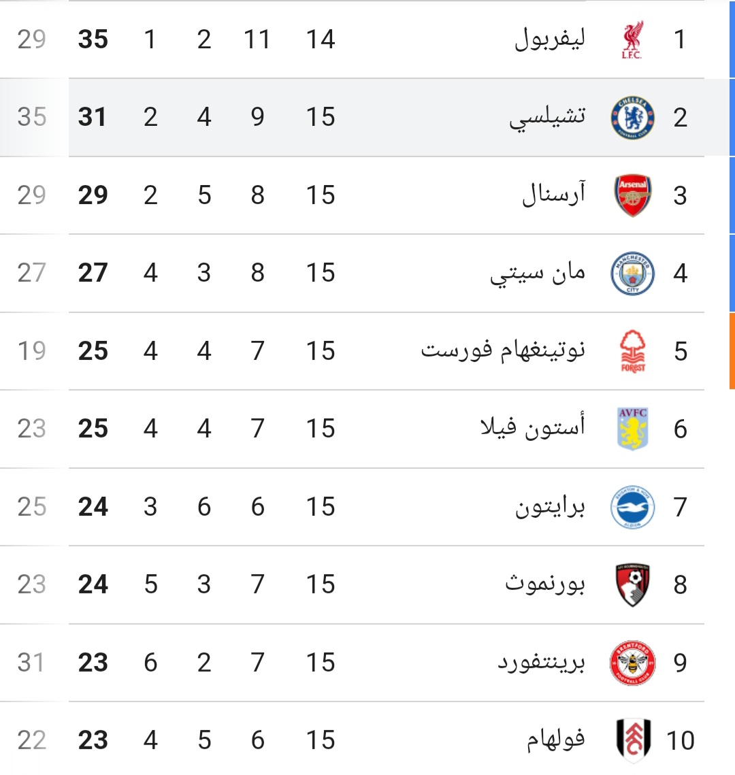This screenshot has width=735, height=775.
Task: Click the Bournemouth club crest
Action: tap(633, 584)
